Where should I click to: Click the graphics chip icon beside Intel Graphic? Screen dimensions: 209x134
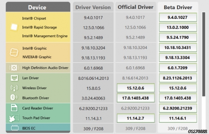[14, 52]
